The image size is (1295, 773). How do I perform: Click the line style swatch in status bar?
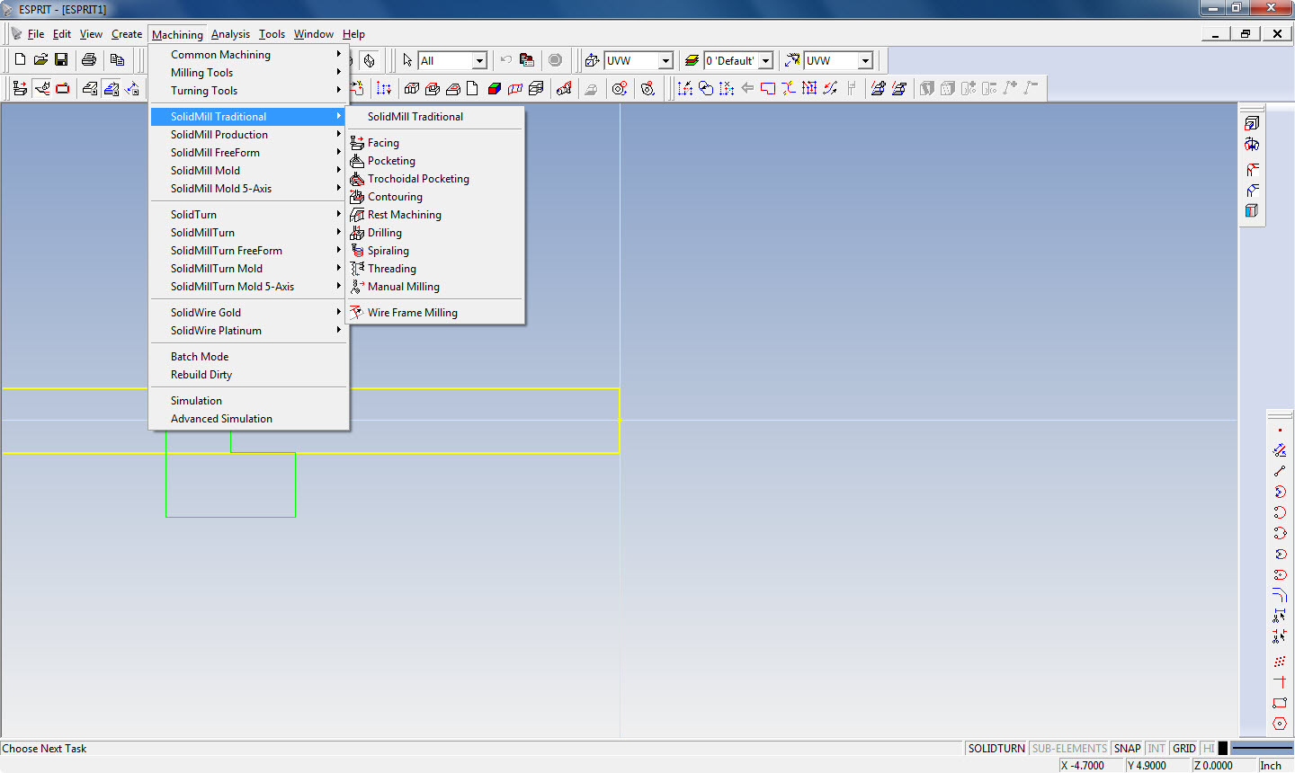(1262, 748)
